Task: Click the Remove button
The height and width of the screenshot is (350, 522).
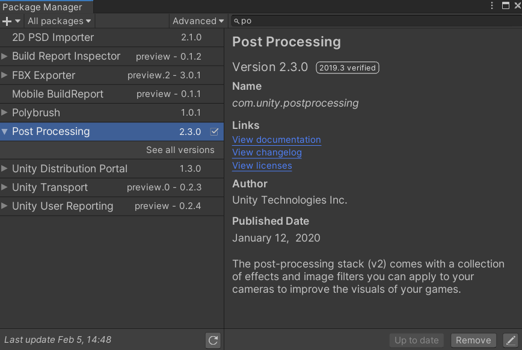Action: 473,340
